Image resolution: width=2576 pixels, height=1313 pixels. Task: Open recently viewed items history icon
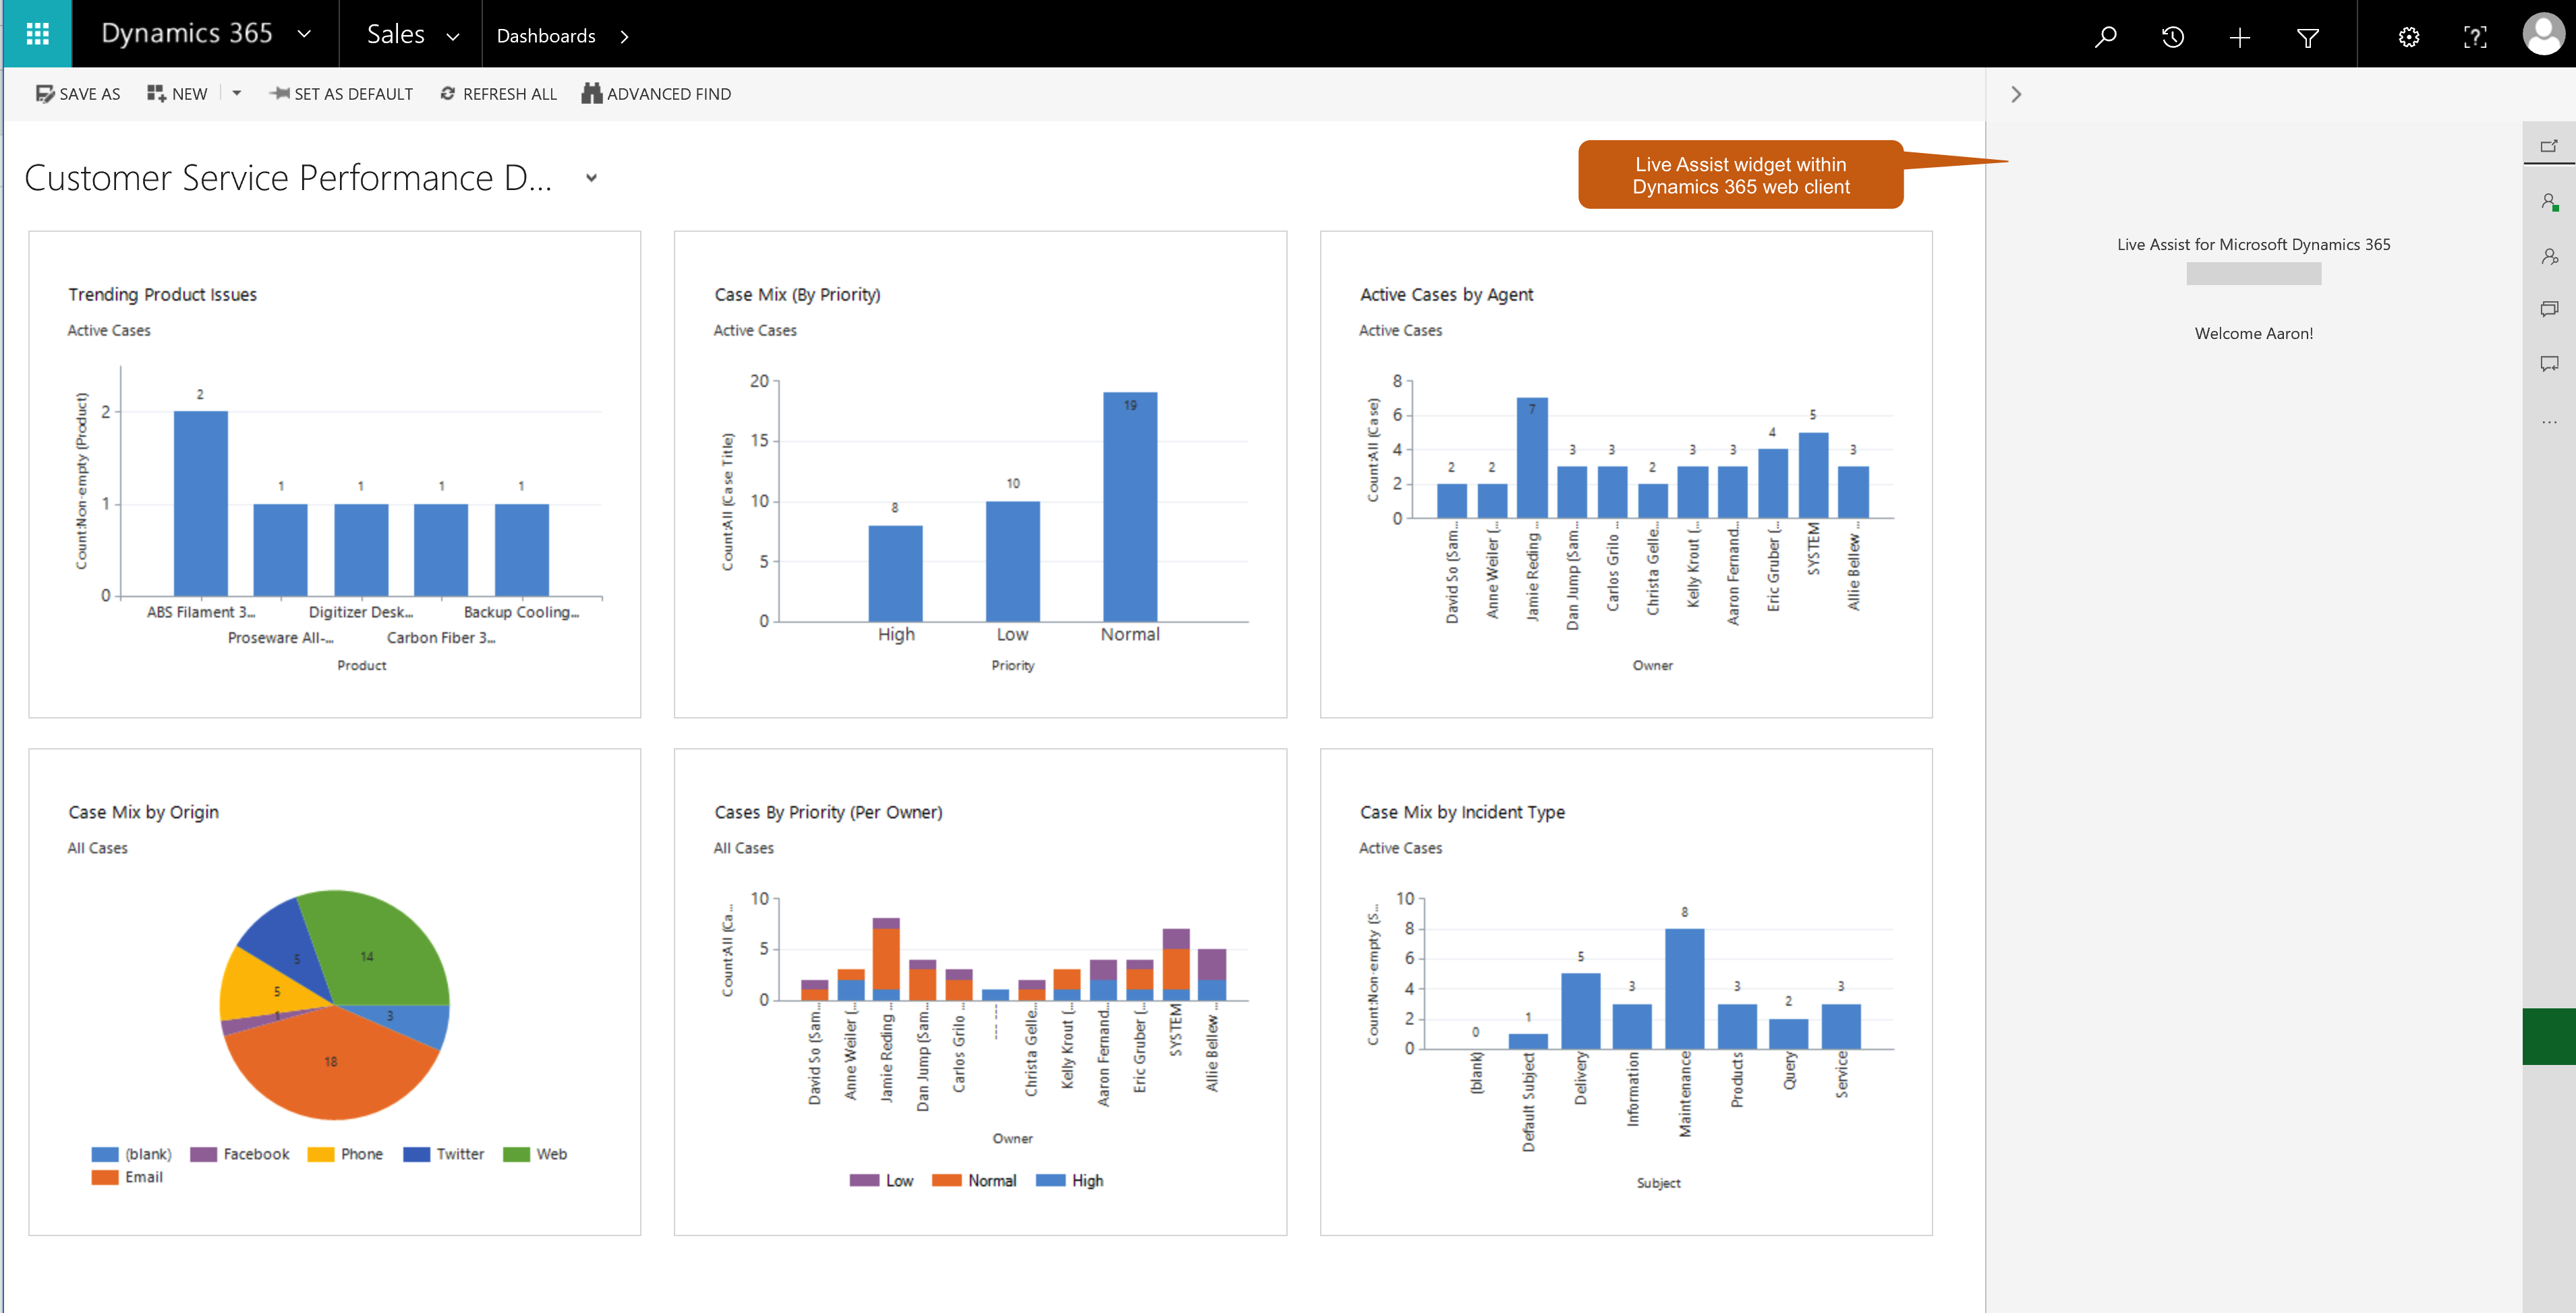[x=2172, y=37]
